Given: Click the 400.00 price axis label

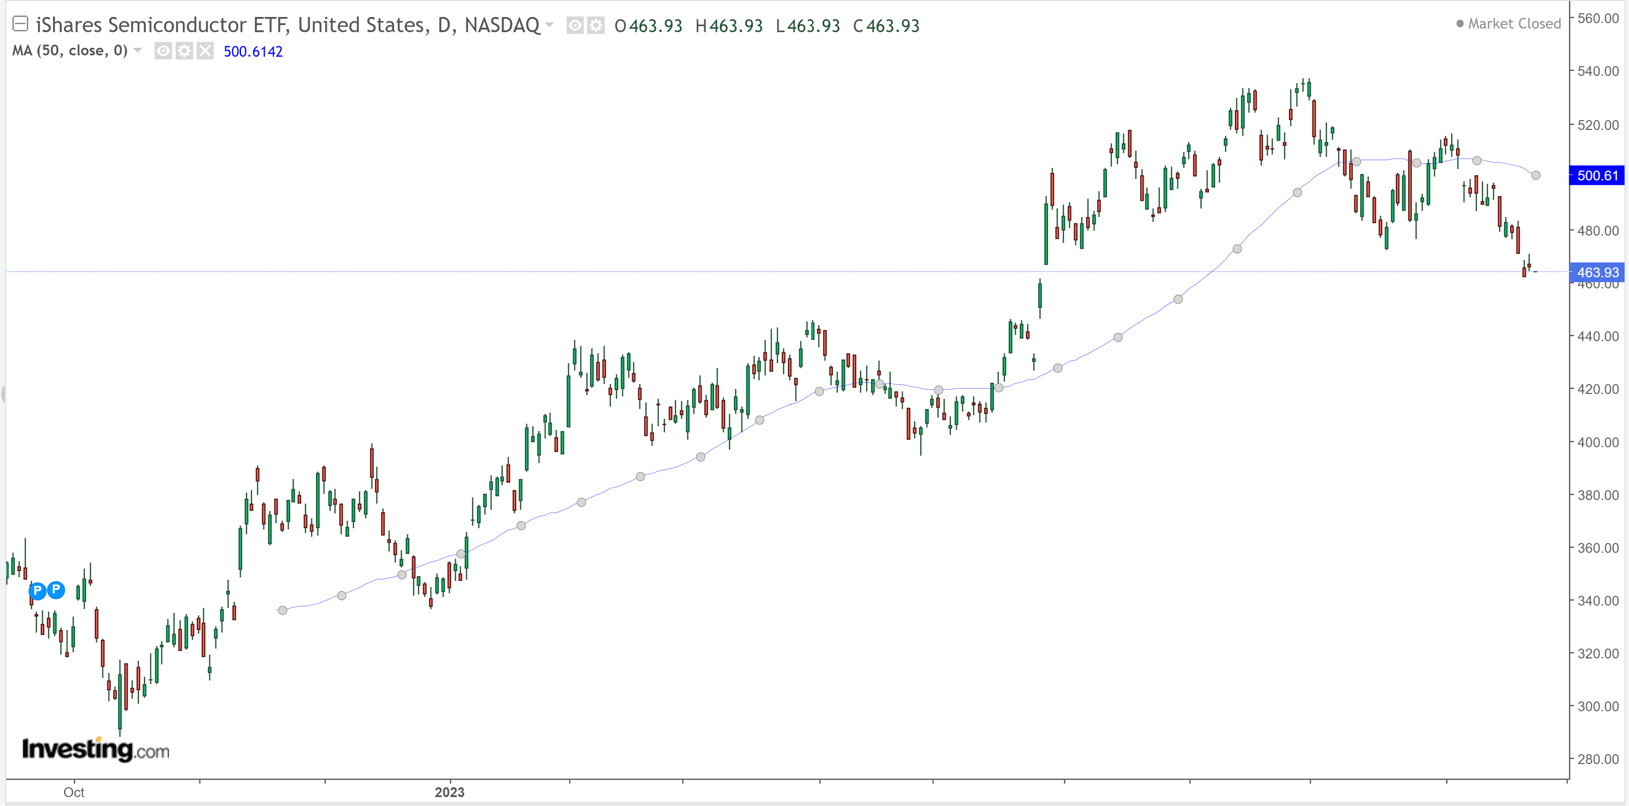Looking at the screenshot, I should point(1598,442).
